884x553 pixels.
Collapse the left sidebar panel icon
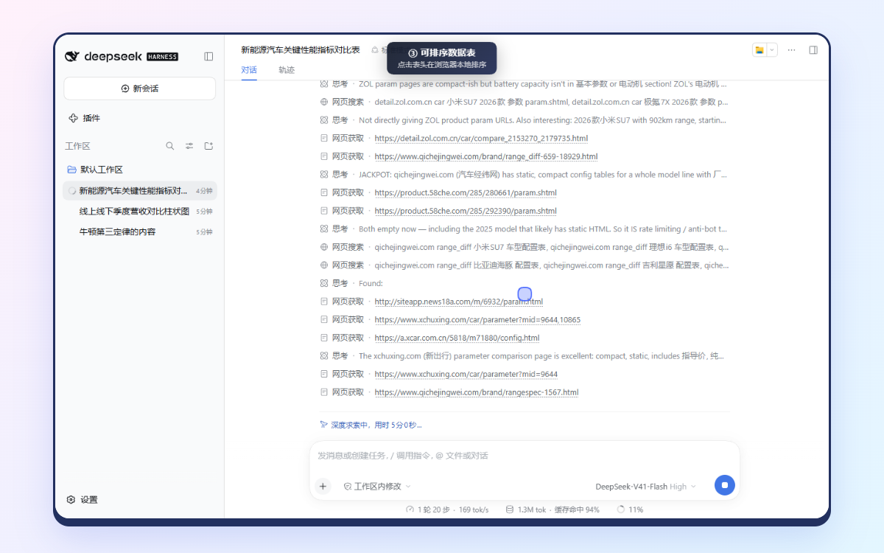tap(208, 56)
